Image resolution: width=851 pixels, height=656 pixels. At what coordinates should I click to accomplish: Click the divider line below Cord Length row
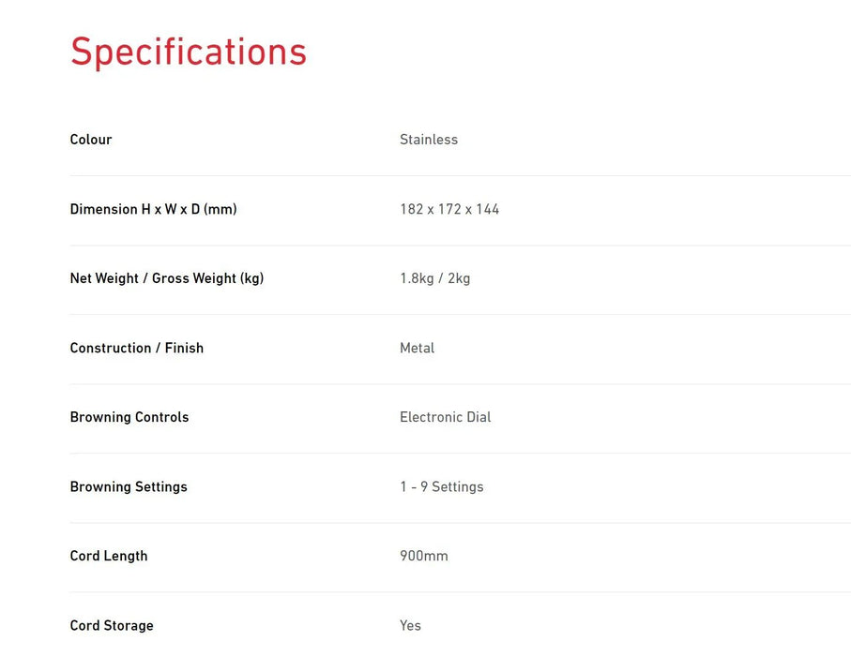coord(460,591)
